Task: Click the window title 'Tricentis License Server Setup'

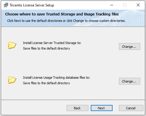Action: pyautogui.click(x=32, y=5)
